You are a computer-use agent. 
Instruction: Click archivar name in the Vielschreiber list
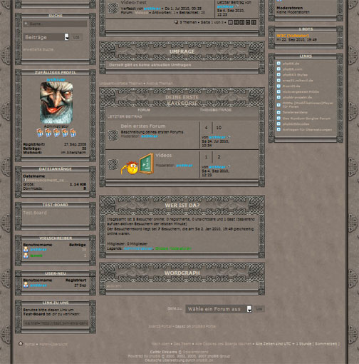tap(38, 249)
